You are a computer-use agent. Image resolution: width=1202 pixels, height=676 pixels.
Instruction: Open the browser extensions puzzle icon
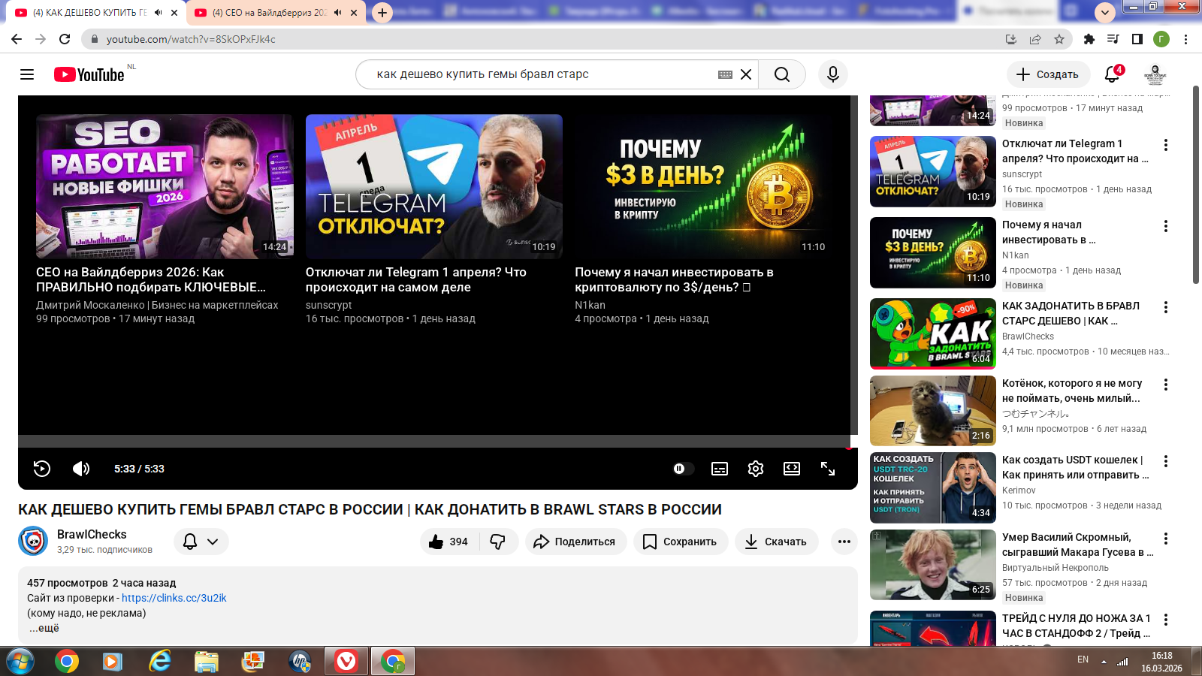pos(1089,39)
